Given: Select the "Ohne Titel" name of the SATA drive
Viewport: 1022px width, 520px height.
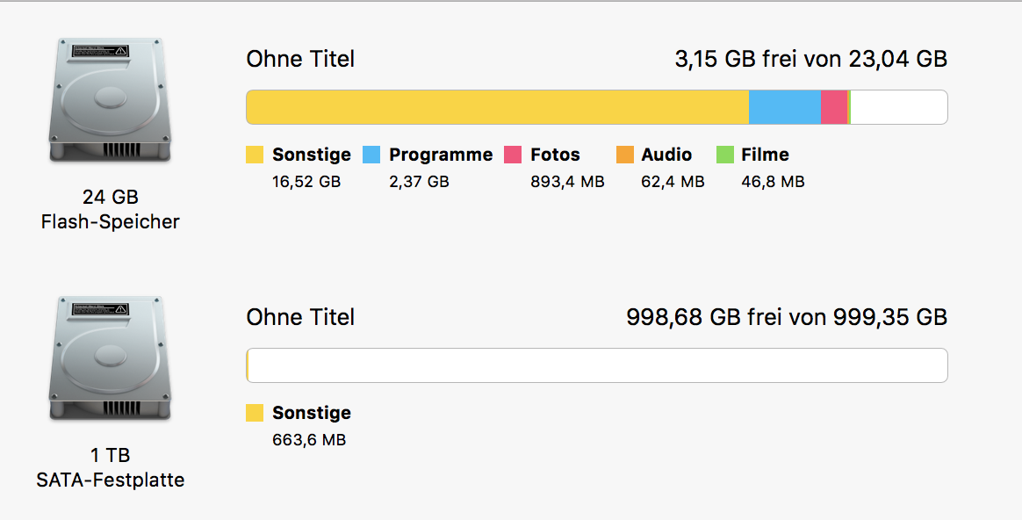Looking at the screenshot, I should tap(300, 317).
